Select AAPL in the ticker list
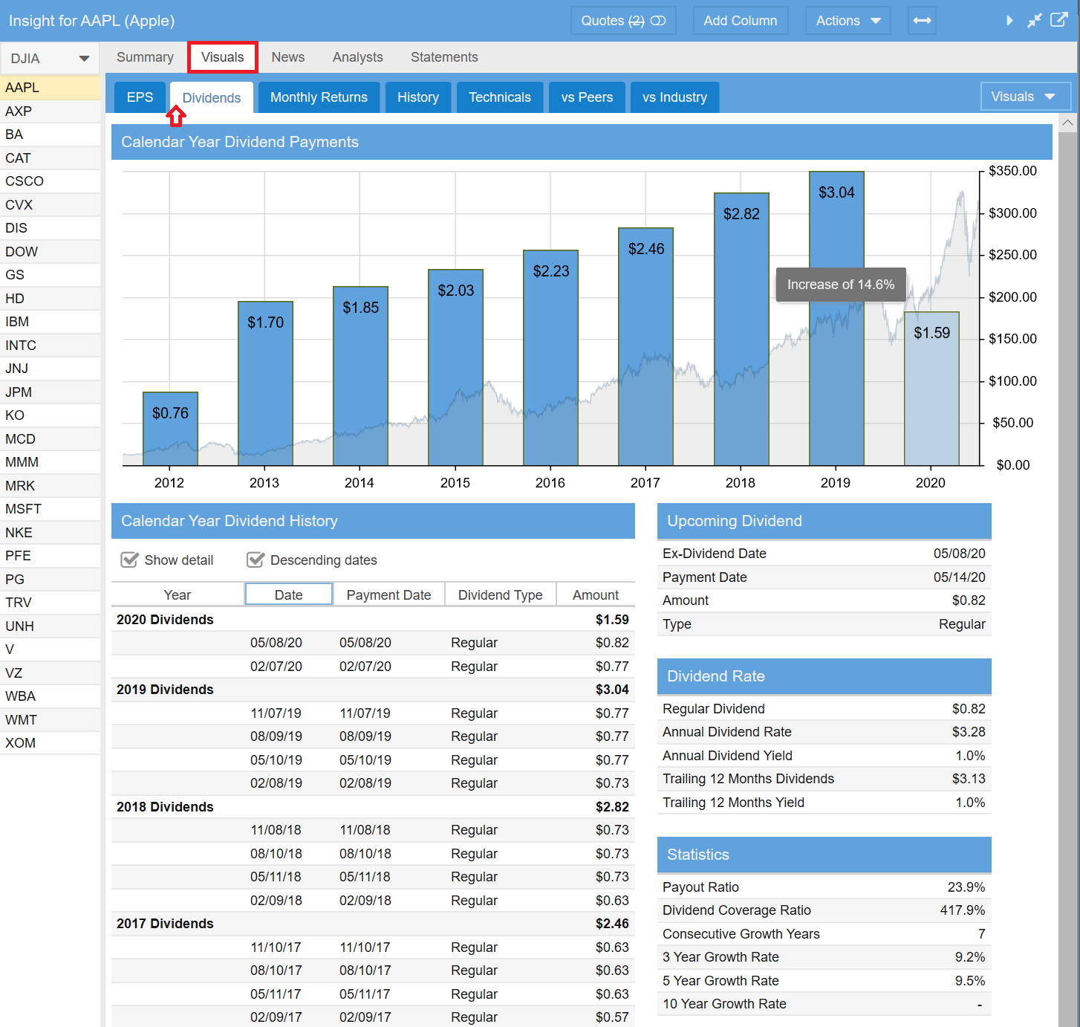 point(50,88)
